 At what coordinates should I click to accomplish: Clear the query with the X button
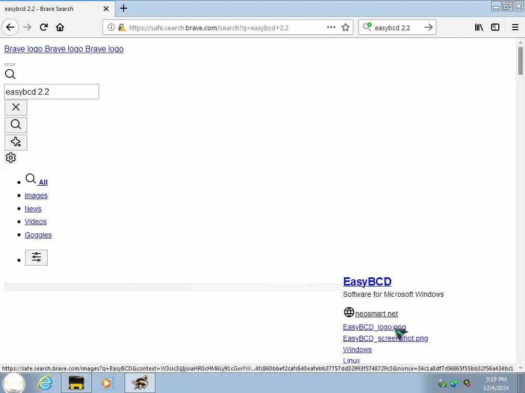[x=16, y=107]
